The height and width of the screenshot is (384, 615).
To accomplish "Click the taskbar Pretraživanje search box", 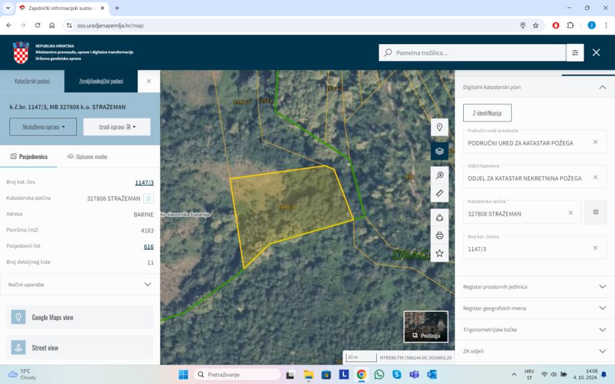I will coord(237,375).
